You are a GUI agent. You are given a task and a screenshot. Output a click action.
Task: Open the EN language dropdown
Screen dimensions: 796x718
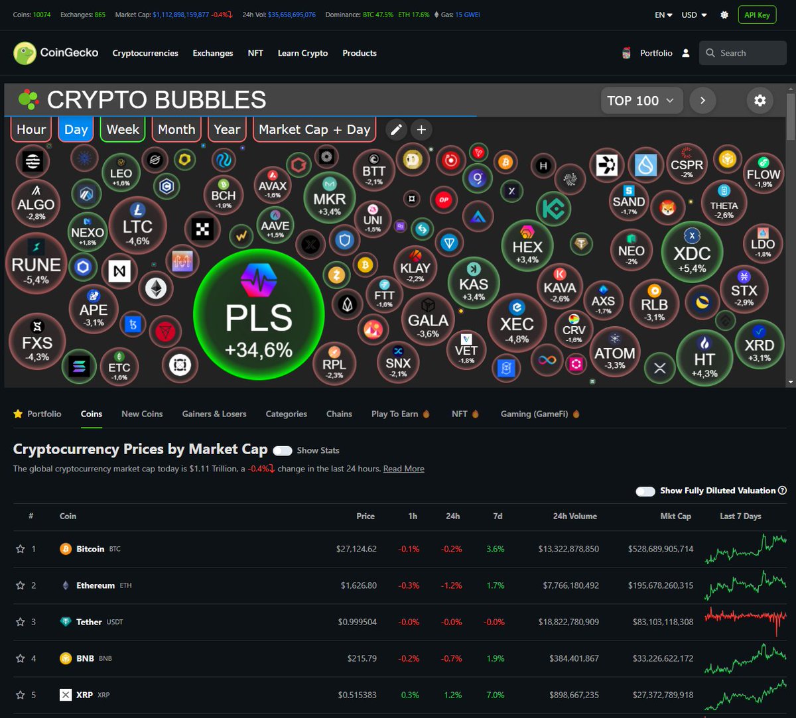(x=661, y=14)
